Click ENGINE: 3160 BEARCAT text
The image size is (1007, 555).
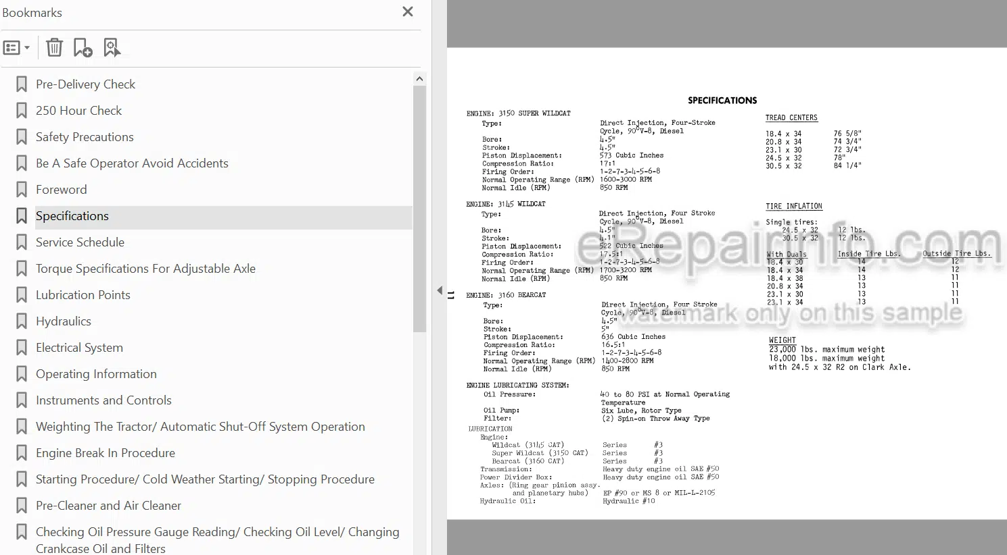click(x=507, y=295)
